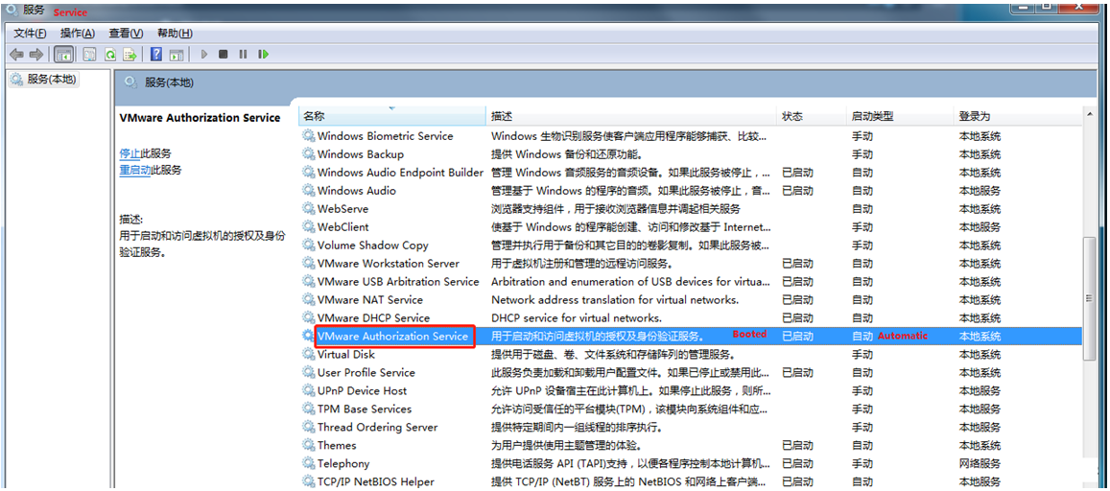This screenshot has height=491, width=1110.
Task: Open the 文件(F) menu
Action: 30,34
